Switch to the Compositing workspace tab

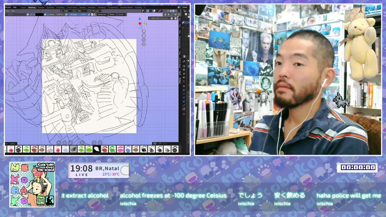[113, 8]
